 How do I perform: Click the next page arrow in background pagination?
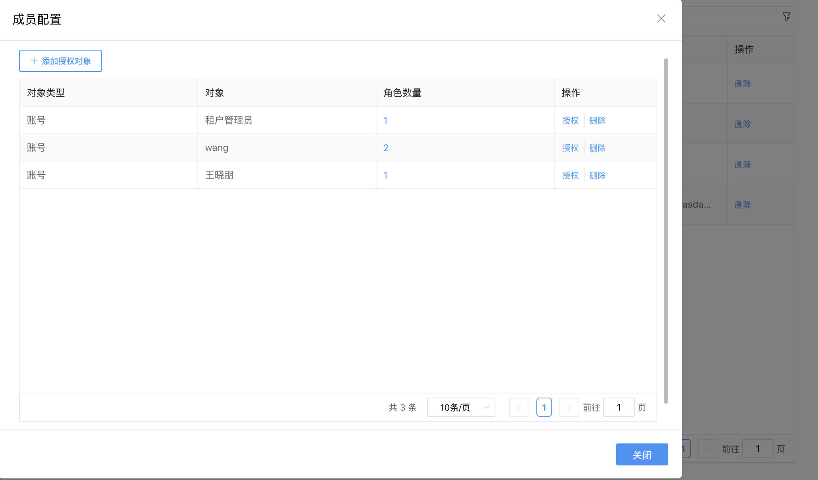pyautogui.click(x=708, y=448)
